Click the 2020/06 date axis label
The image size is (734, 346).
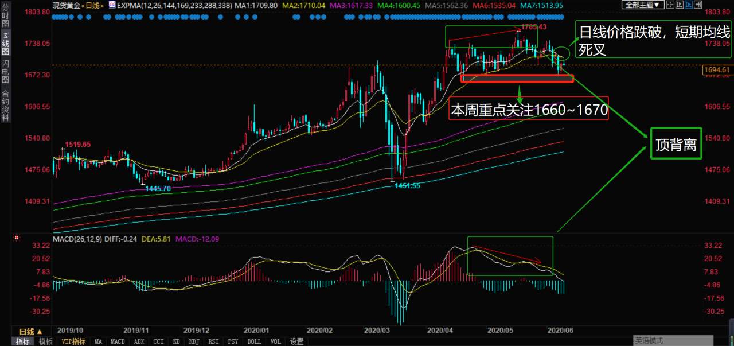pyautogui.click(x=560, y=331)
